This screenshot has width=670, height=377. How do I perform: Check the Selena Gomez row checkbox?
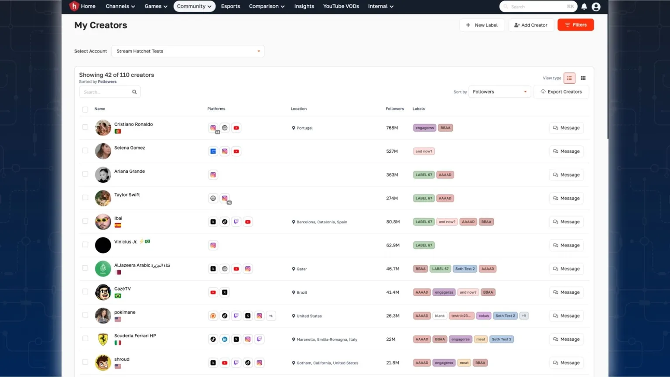(85, 151)
